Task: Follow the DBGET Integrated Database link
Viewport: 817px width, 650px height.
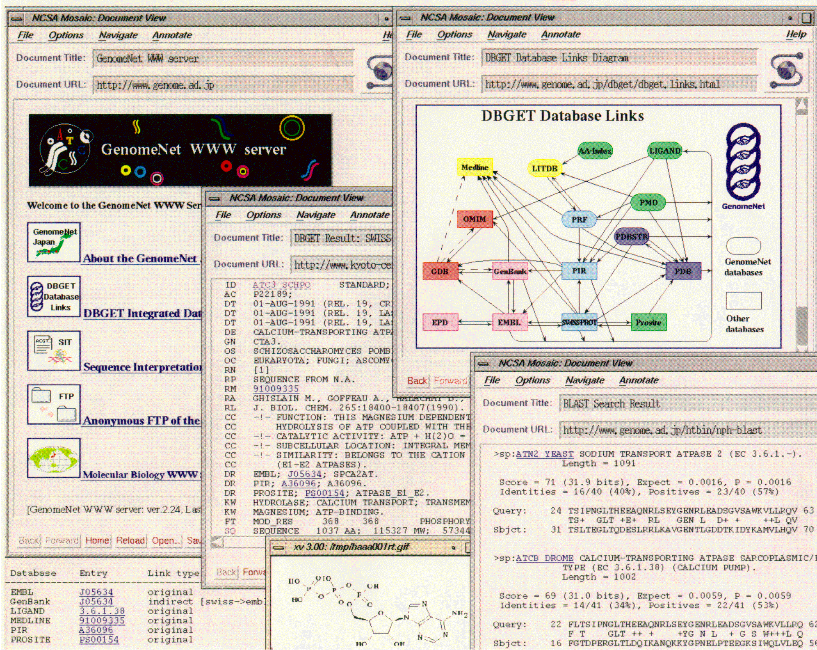Action: [142, 314]
